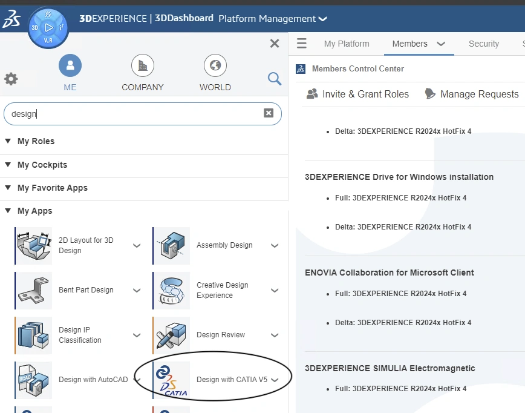
Task: Open Members tab dropdown chevron
Action: [x=441, y=44]
